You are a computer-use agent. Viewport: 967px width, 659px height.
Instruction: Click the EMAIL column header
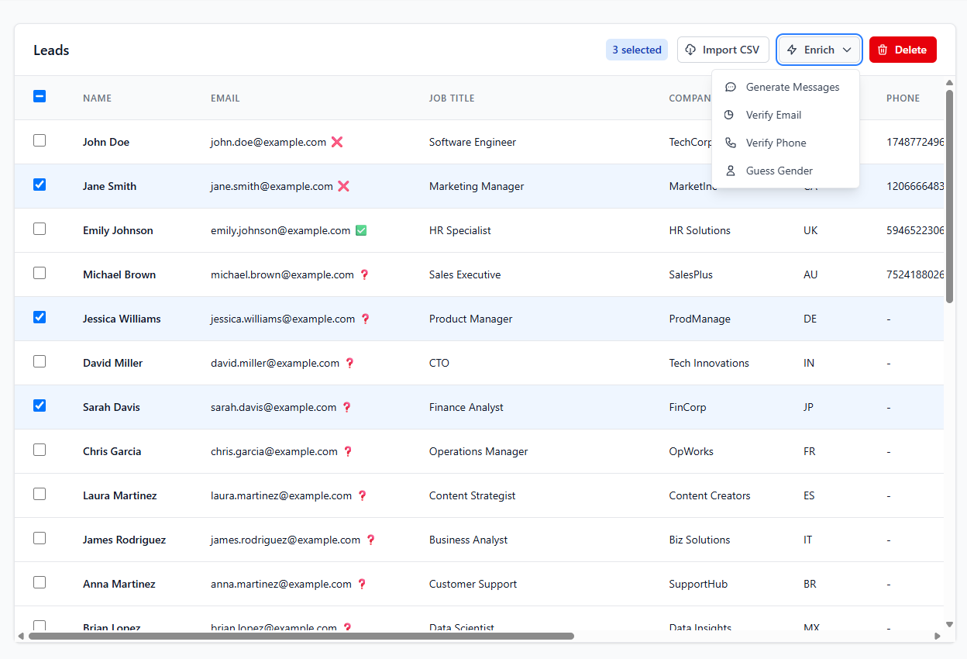tap(225, 98)
